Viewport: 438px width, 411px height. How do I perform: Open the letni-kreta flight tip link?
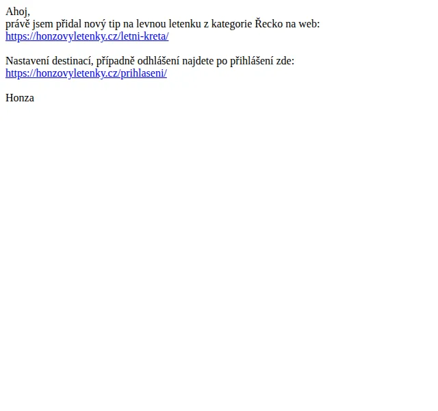click(x=87, y=36)
